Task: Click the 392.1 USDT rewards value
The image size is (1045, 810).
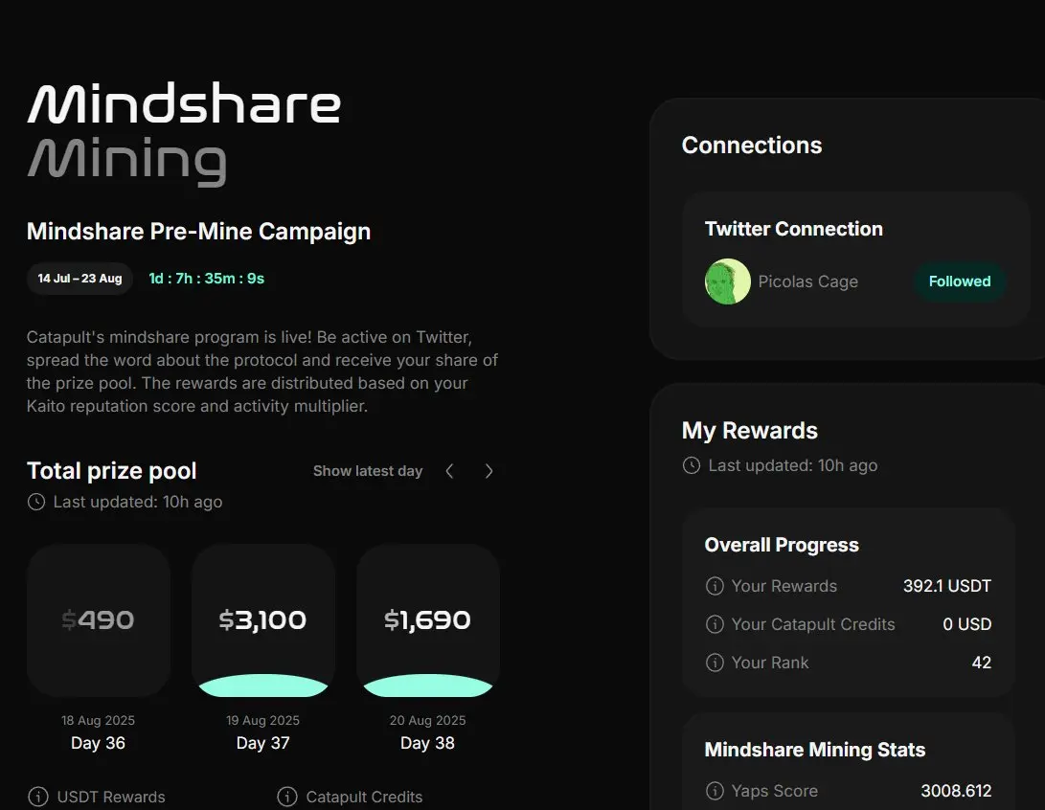Action: coord(947,586)
